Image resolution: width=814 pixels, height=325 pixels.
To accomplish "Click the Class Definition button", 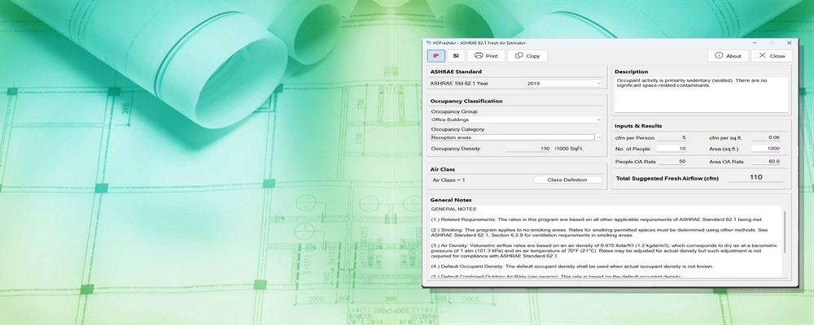I will pos(567,180).
